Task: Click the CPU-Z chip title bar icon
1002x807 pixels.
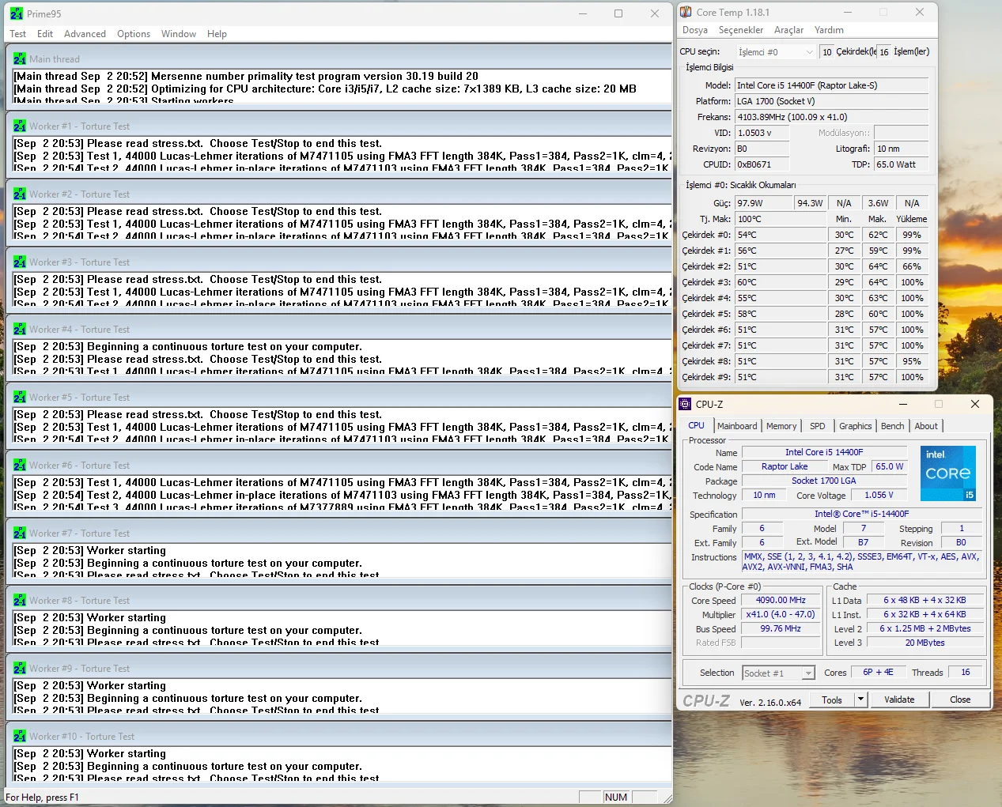Action: coord(685,404)
